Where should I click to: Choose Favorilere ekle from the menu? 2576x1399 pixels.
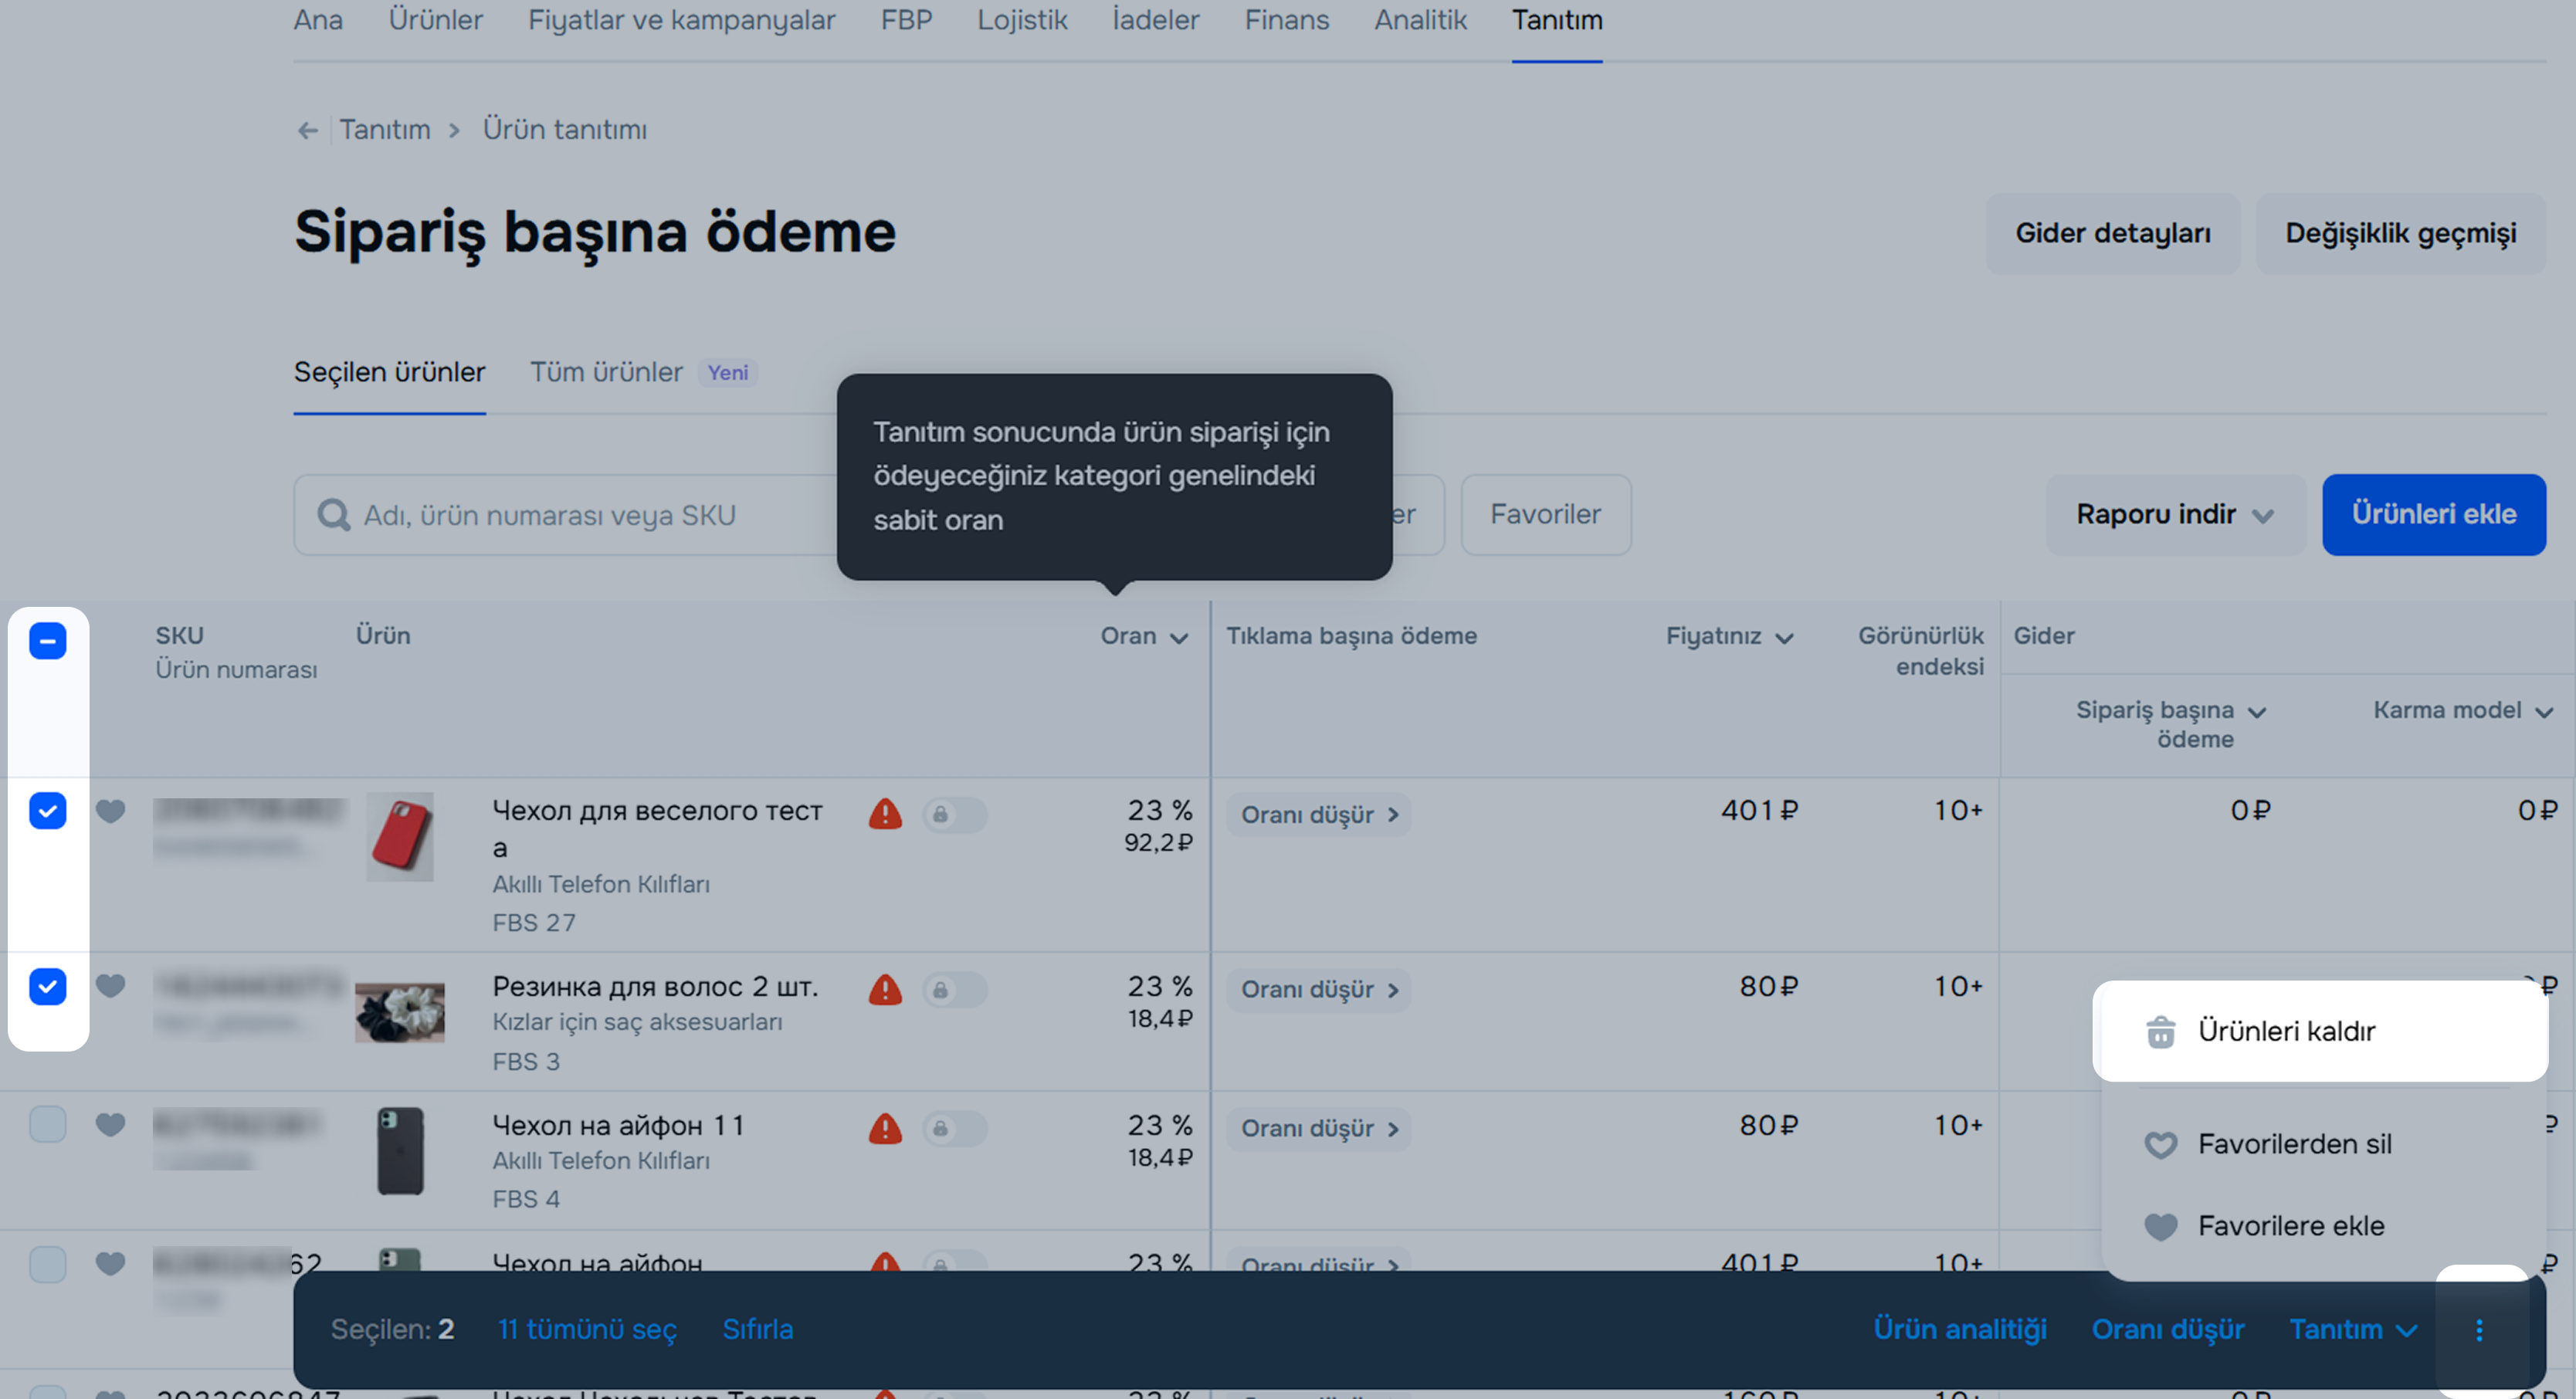click(2290, 1226)
